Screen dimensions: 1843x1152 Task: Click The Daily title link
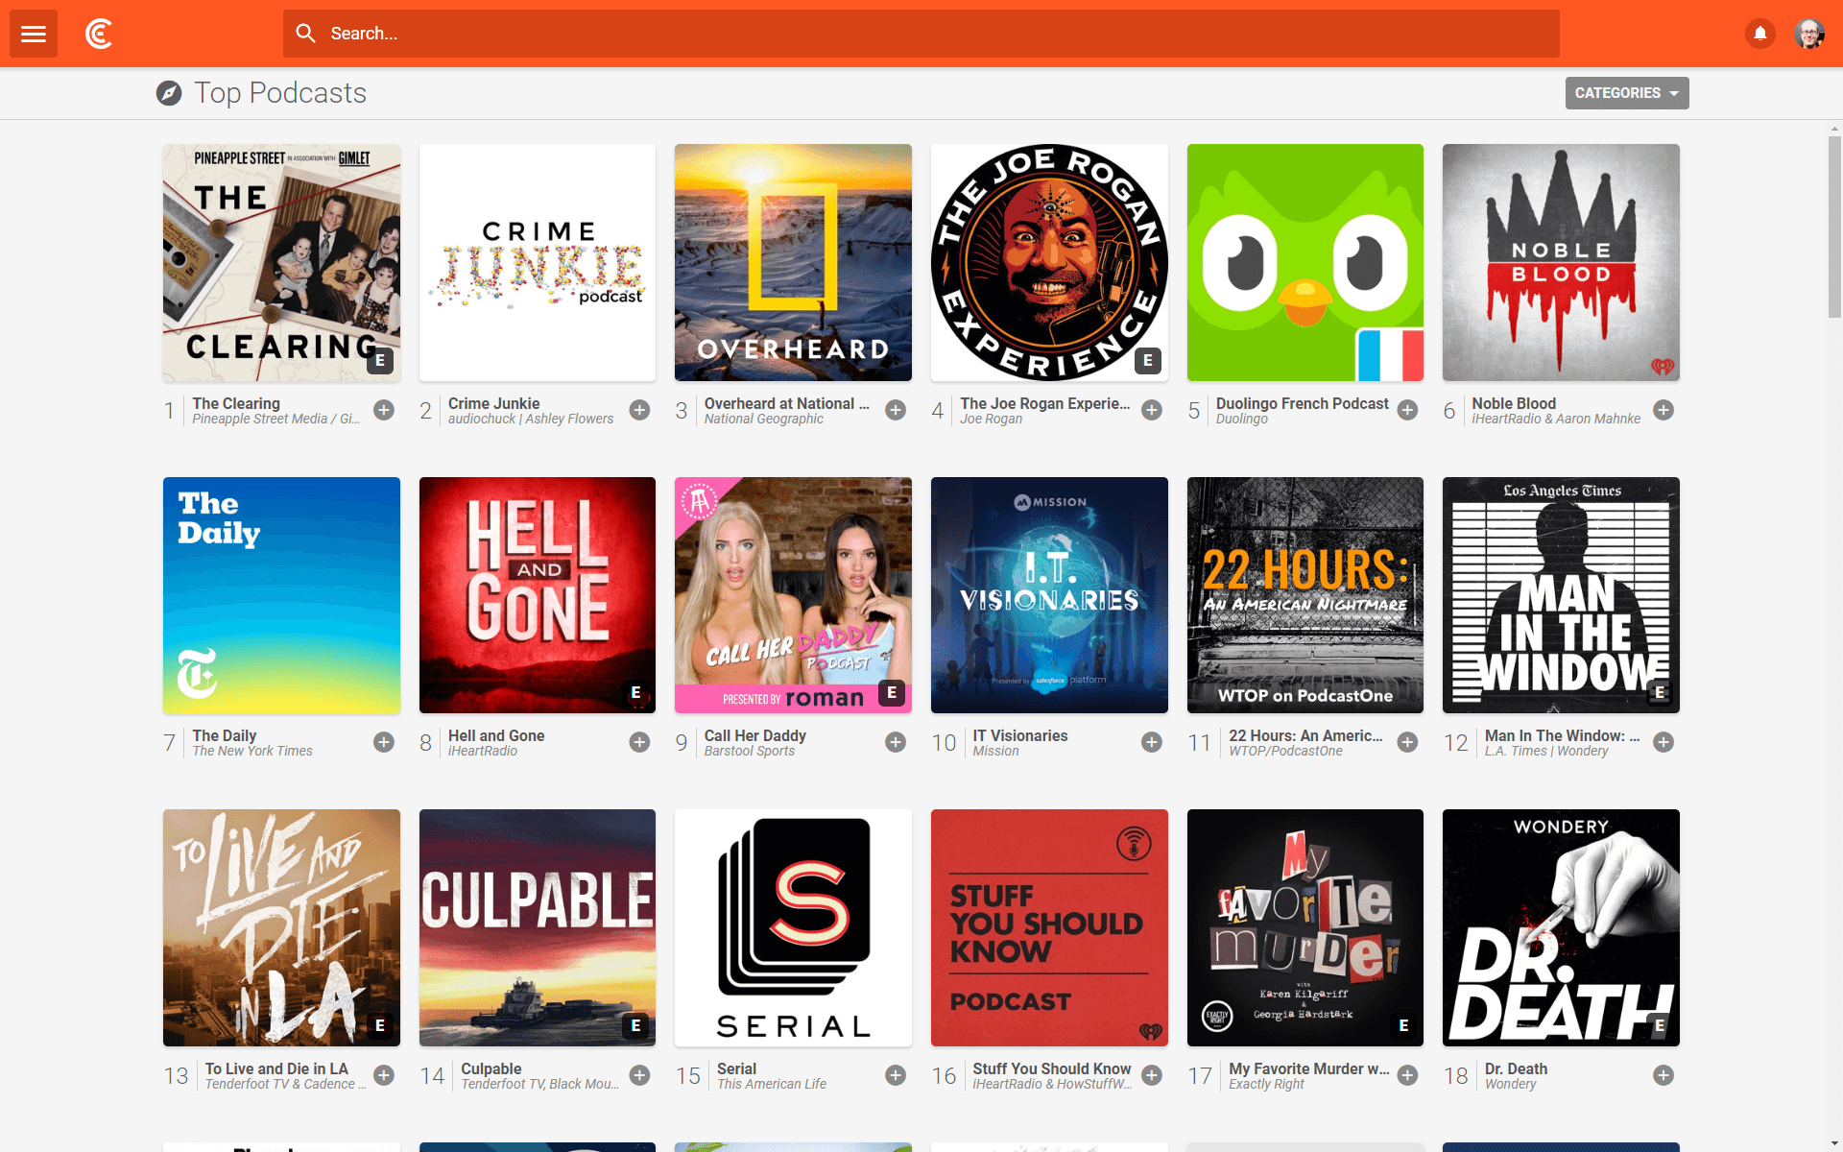coord(225,735)
